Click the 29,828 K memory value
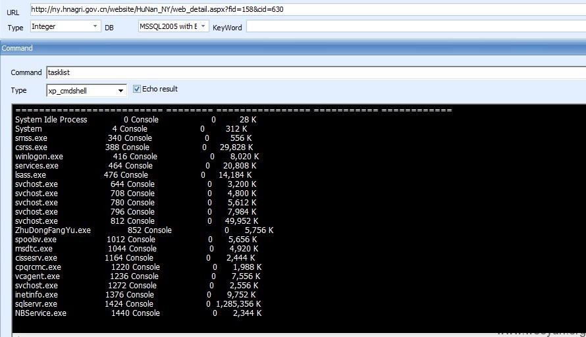Viewport: 586px width, 337px height. (x=236, y=147)
